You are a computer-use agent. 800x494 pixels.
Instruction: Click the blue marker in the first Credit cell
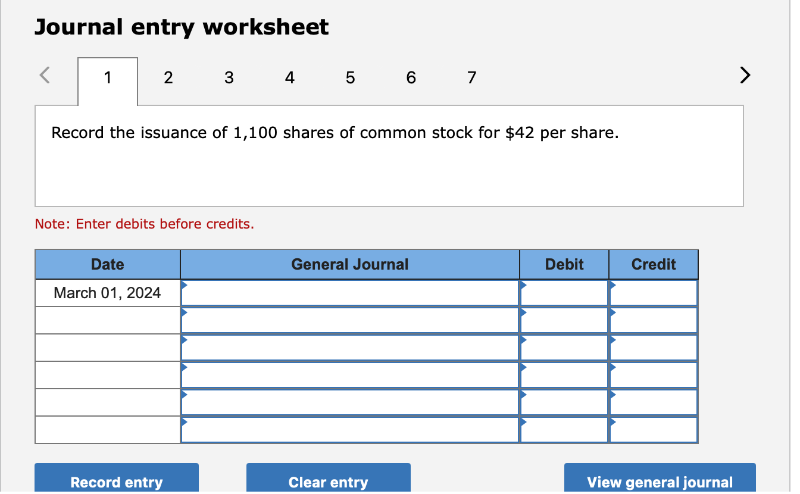point(611,286)
